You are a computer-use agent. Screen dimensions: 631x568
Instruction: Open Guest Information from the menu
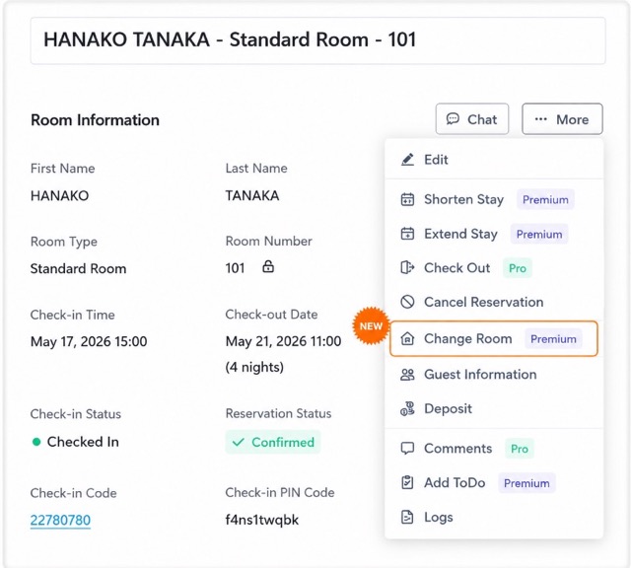(494, 375)
